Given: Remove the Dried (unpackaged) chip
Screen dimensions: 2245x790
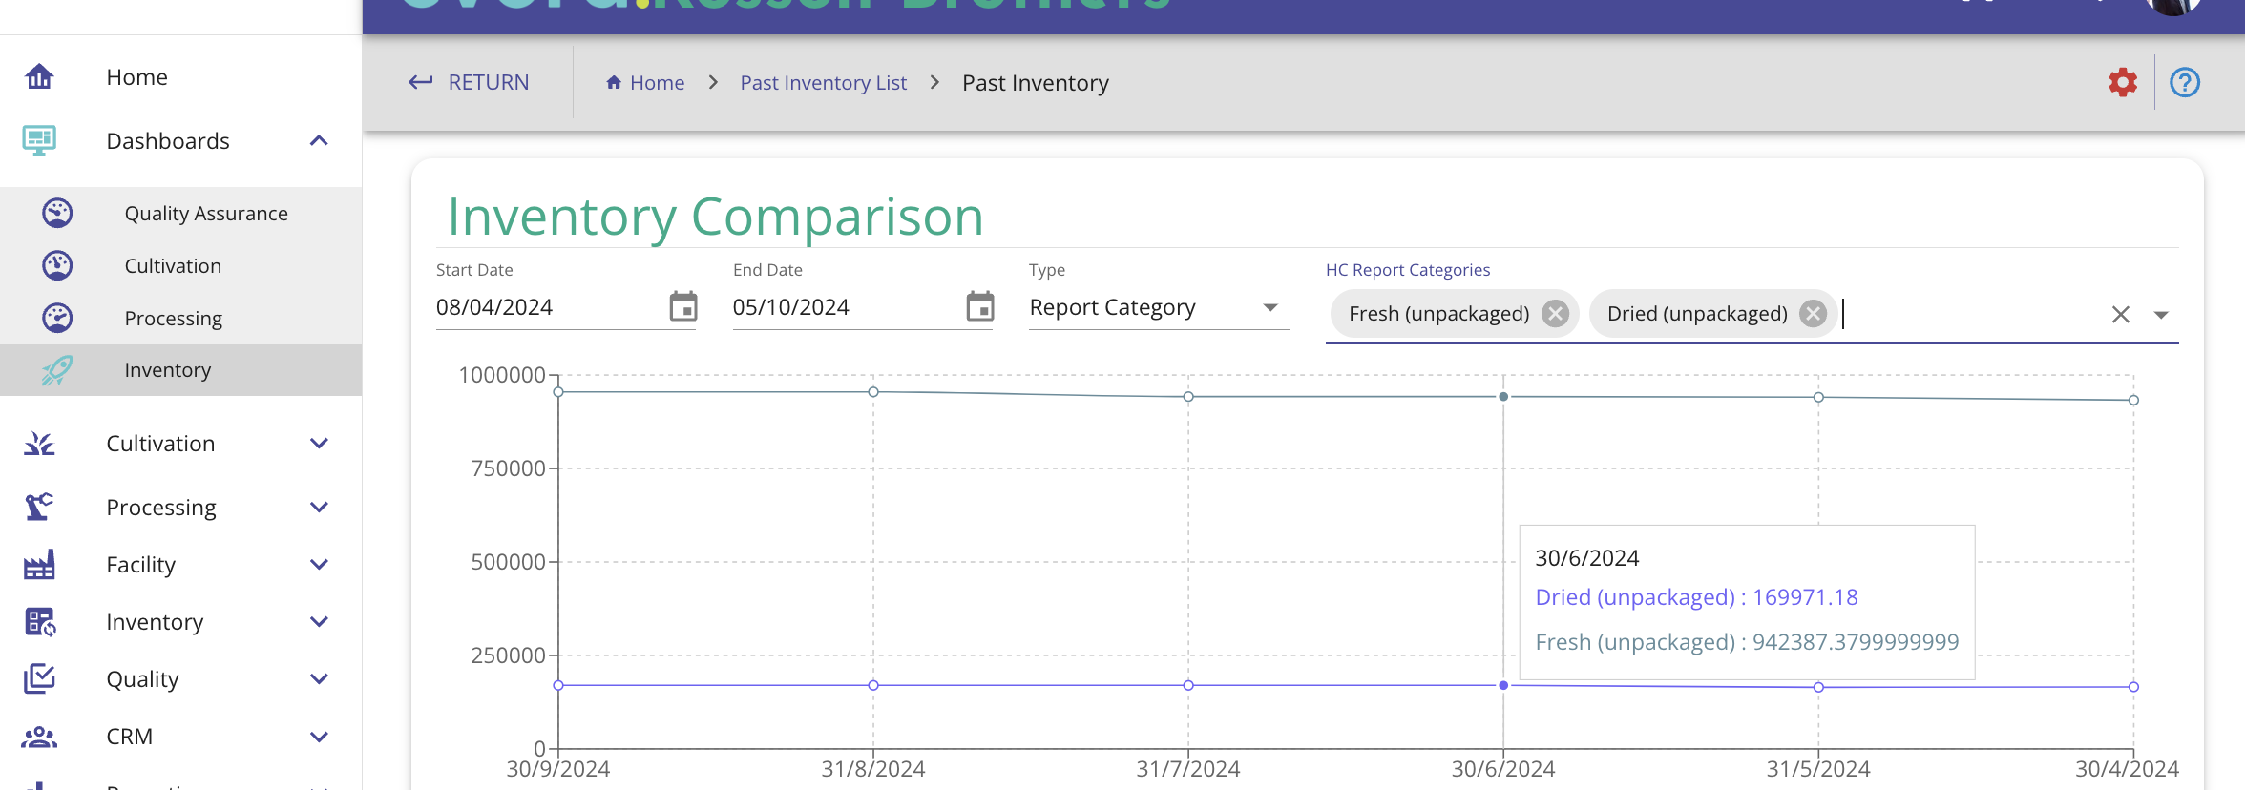Looking at the screenshot, I should (1814, 314).
